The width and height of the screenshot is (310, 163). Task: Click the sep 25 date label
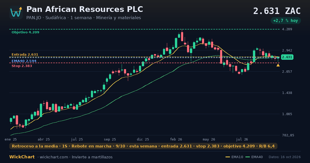click(x=110, y=139)
